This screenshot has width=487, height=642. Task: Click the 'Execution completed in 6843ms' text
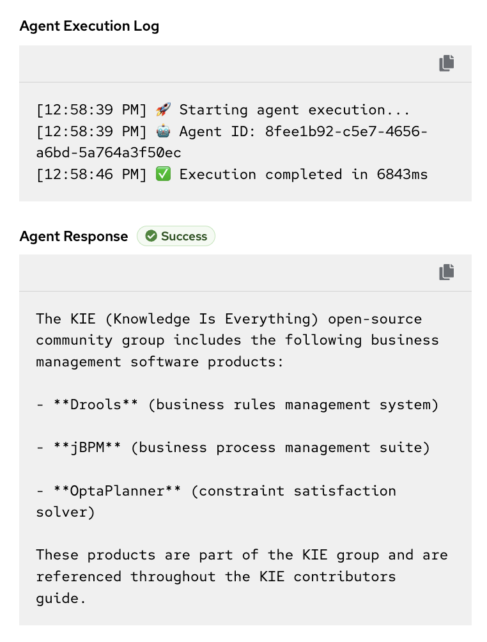(x=304, y=175)
